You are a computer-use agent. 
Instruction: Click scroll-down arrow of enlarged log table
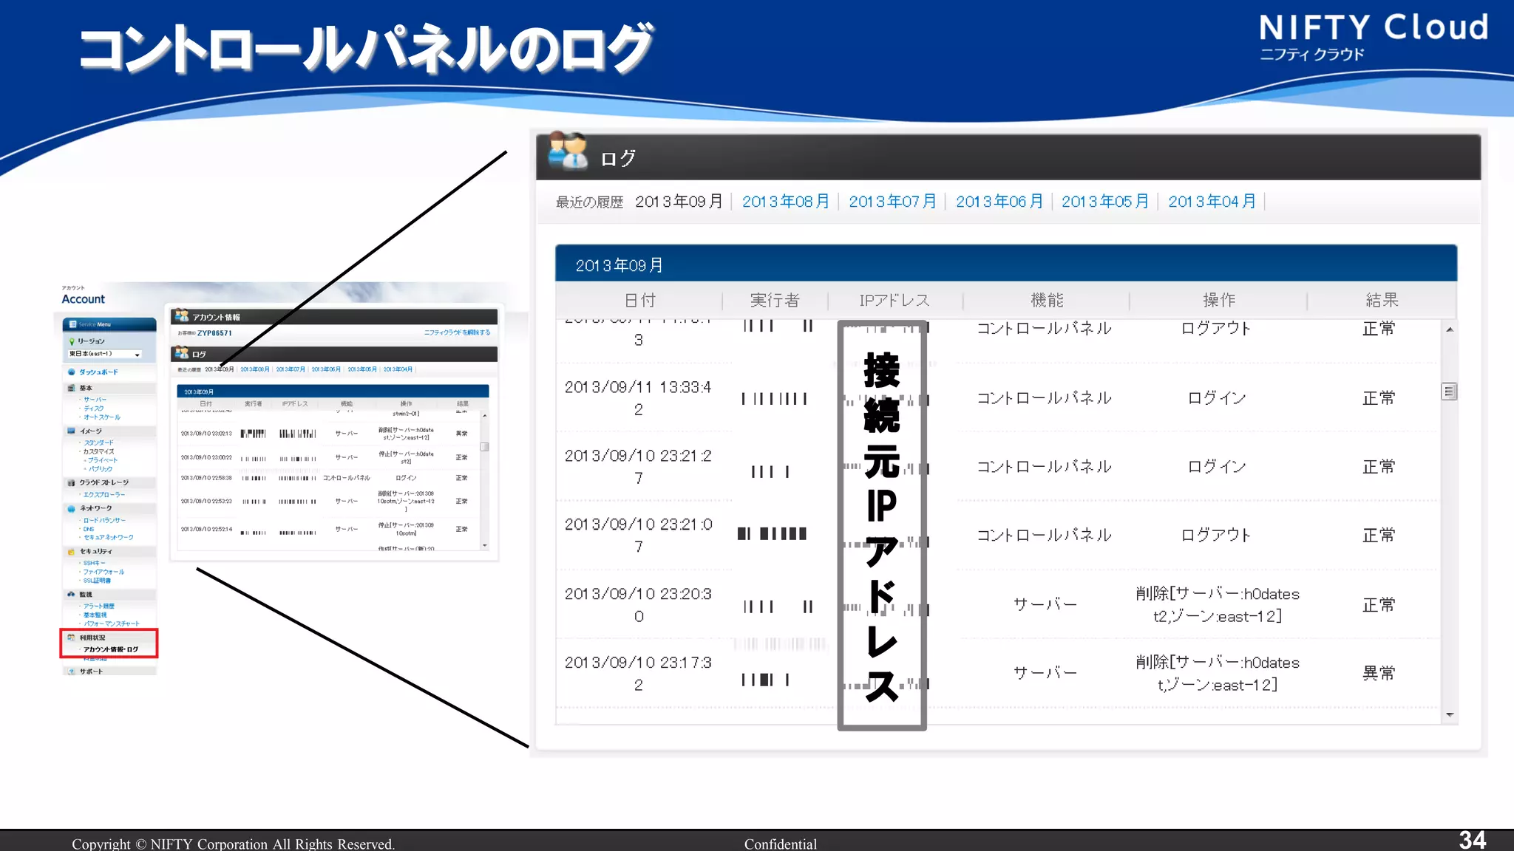coord(1450,714)
